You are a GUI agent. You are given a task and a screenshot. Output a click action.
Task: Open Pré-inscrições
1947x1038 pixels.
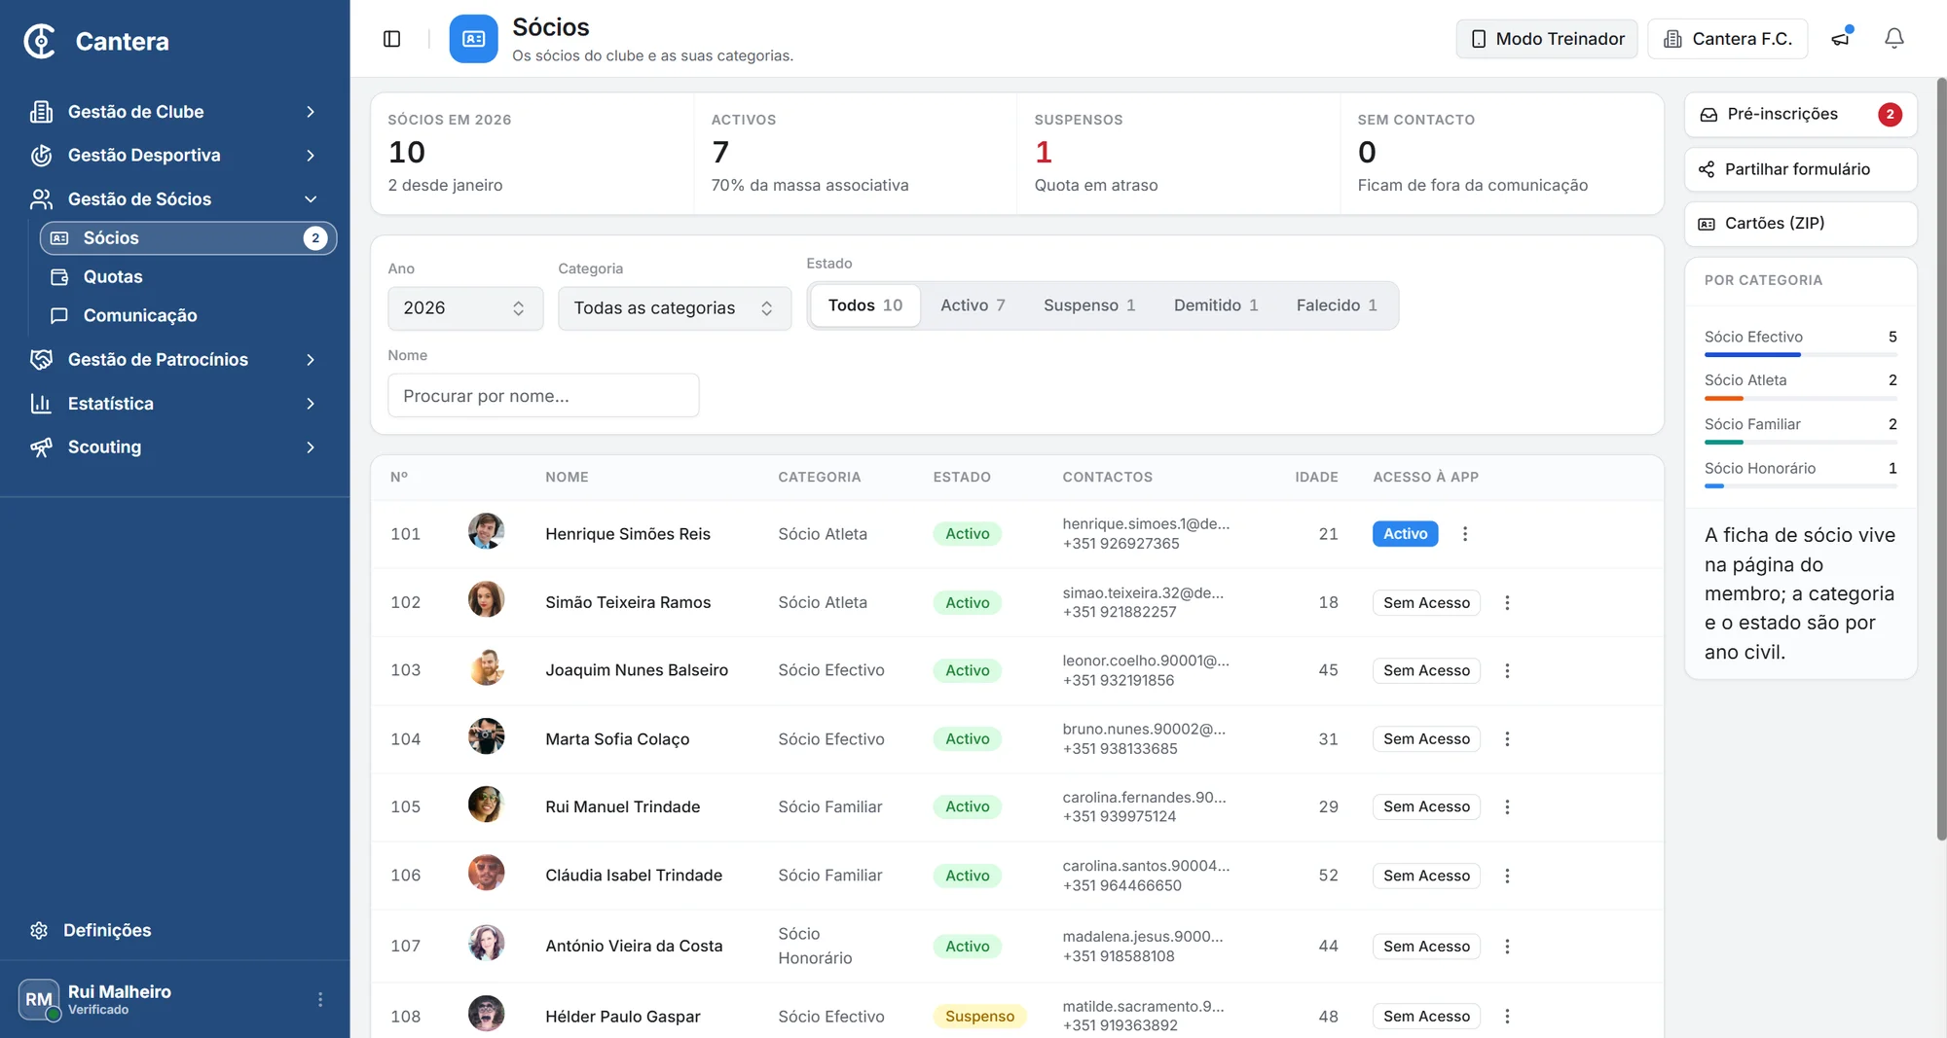tap(1800, 115)
